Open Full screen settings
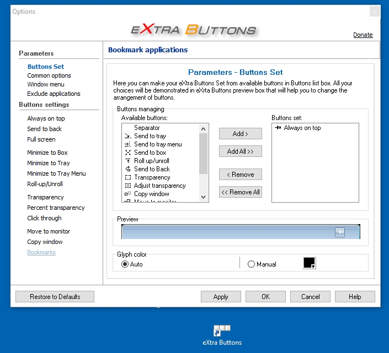The height and width of the screenshot is (353, 389). [41, 139]
